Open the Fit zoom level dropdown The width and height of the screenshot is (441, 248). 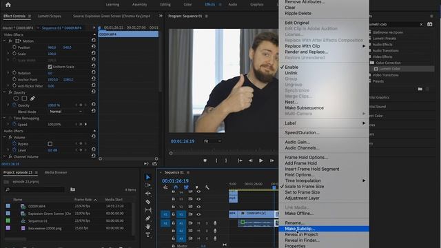(x=212, y=141)
